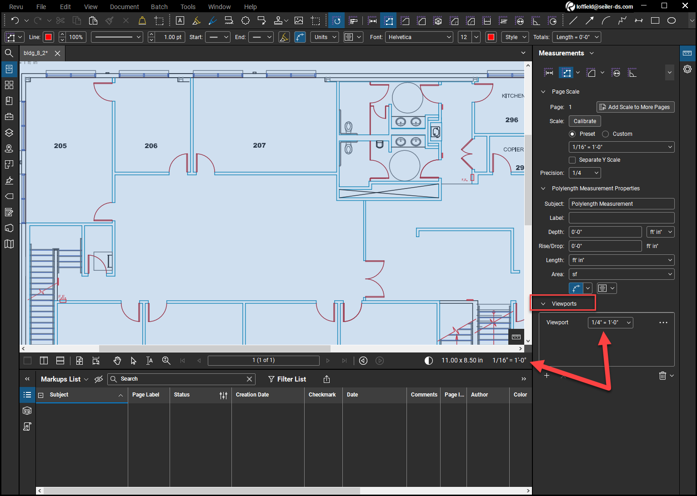This screenshot has height=496, width=697.
Task: Select the Preset scale radio button
Action: (572, 134)
